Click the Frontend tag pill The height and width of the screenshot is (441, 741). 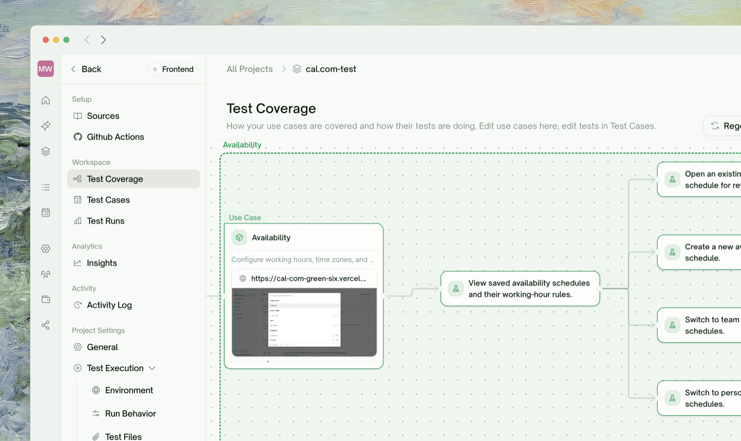pyautogui.click(x=173, y=69)
